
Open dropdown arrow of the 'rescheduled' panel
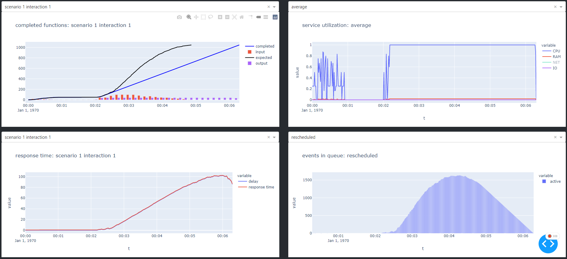[561, 137]
